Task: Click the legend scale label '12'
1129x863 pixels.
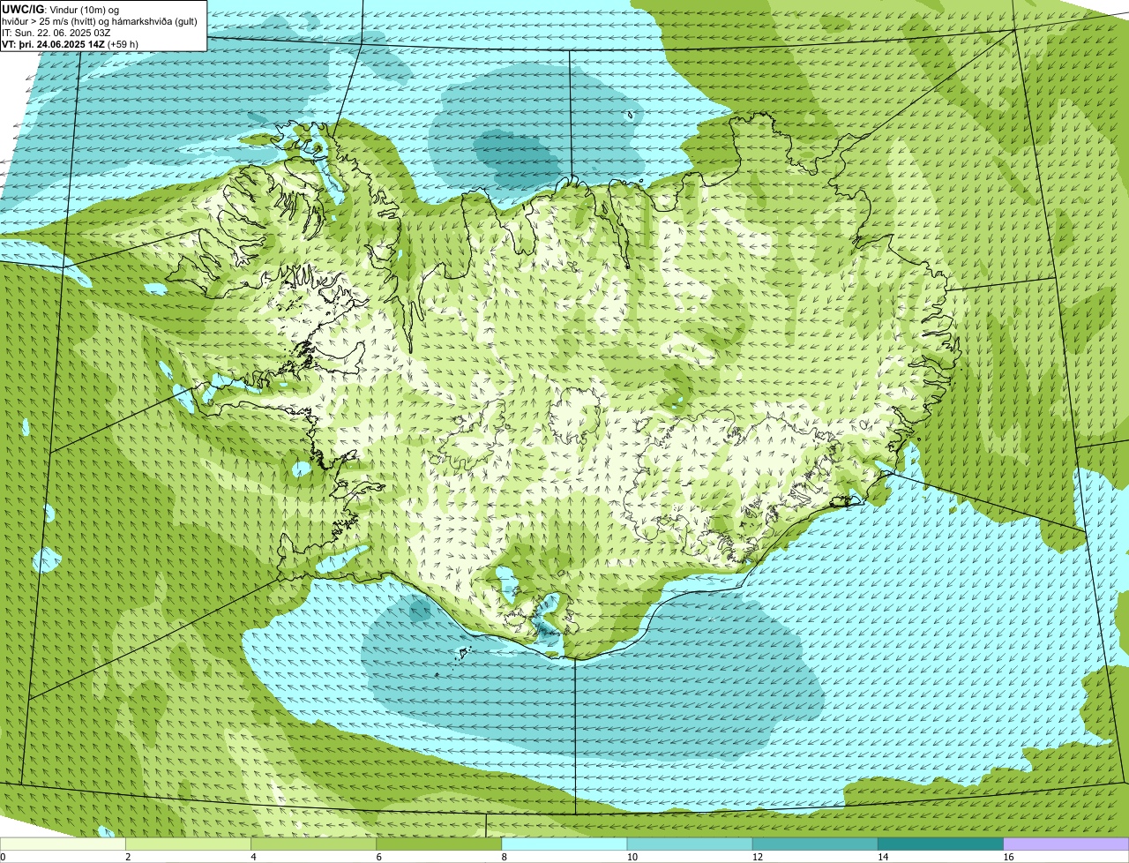Action: (757, 857)
